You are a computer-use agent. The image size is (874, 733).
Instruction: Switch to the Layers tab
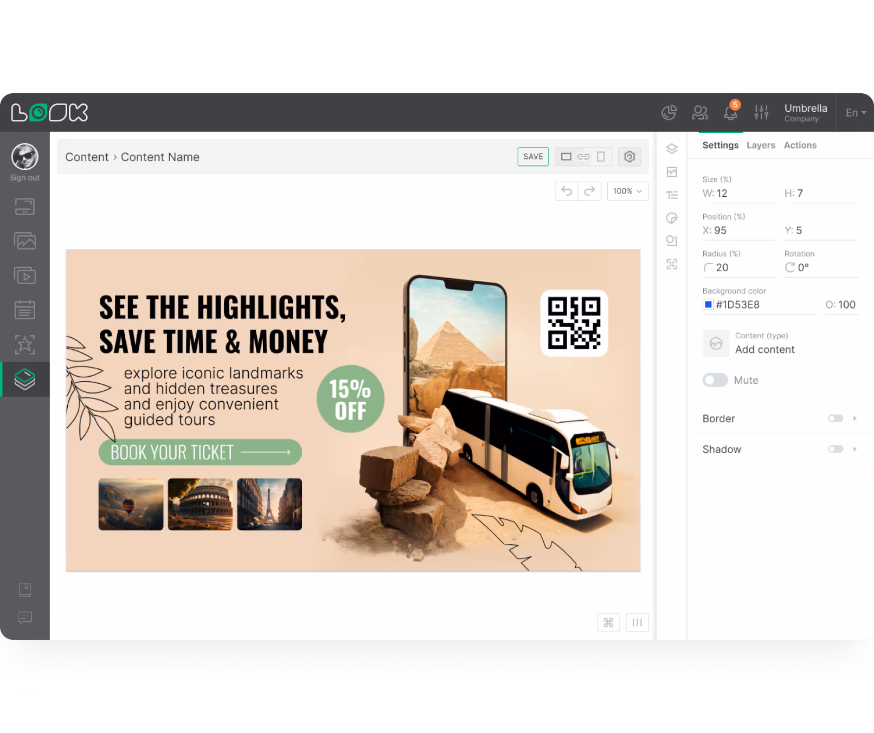click(761, 145)
